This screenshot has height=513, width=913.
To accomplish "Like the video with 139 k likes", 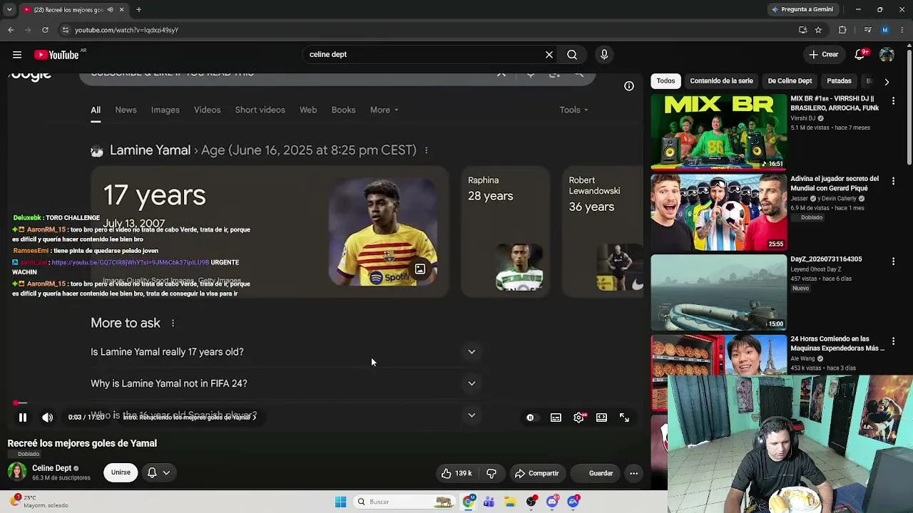I will 456,473.
